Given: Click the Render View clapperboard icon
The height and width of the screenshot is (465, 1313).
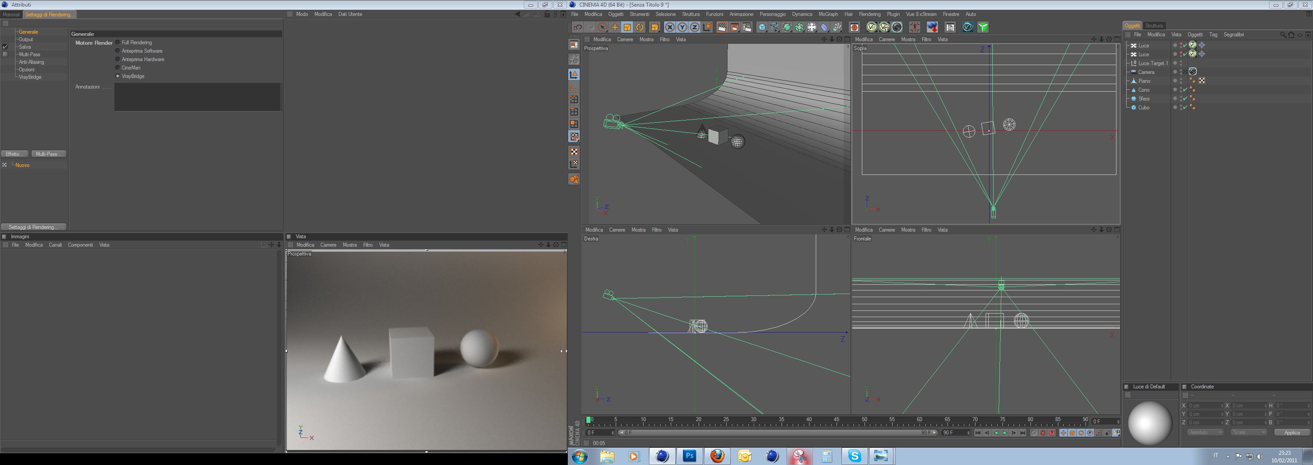Looking at the screenshot, I should point(722,27).
